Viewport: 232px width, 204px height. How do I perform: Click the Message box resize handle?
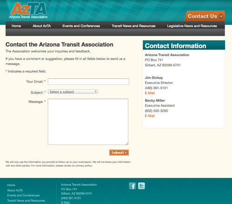[127, 143]
